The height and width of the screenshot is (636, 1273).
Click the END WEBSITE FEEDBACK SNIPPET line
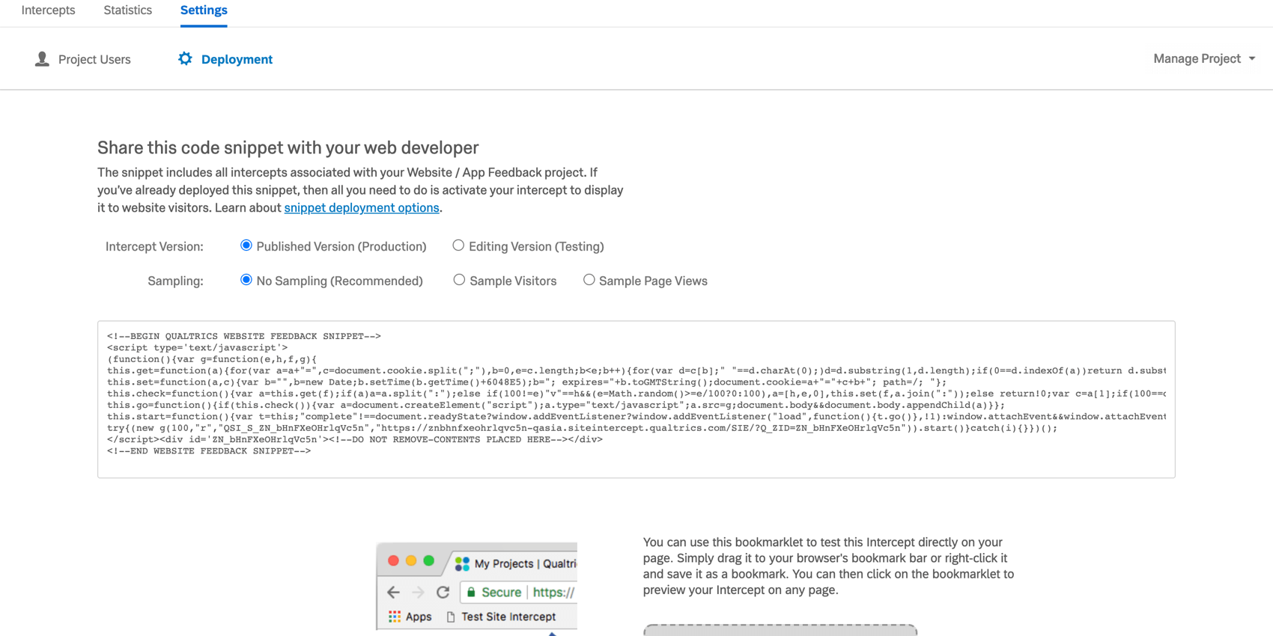(209, 451)
